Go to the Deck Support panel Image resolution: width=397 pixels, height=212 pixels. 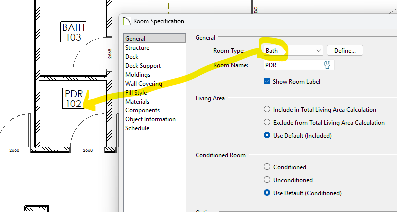coord(143,66)
